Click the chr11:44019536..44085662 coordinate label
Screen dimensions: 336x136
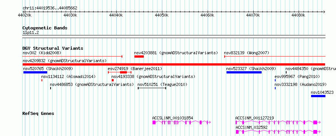[x=50, y=8]
